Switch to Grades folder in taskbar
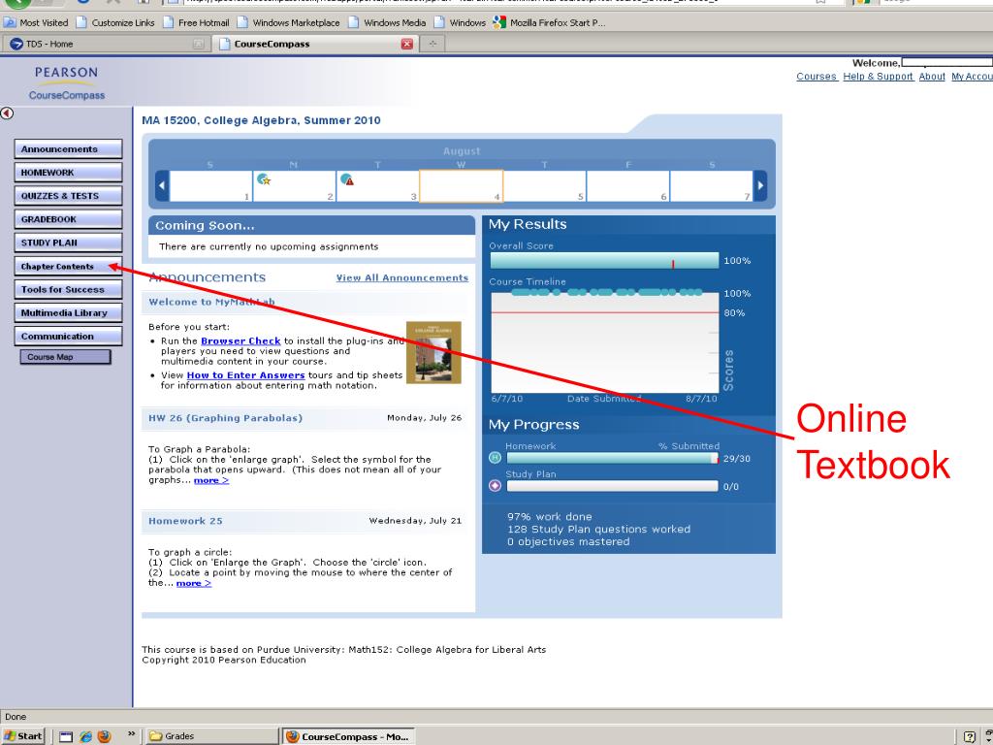The width and height of the screenshot is (993, 745). pos(212,736)
